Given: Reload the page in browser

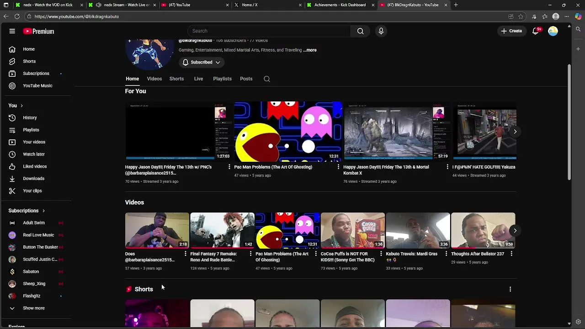Looking at the screenshot, I should point(17,16).
